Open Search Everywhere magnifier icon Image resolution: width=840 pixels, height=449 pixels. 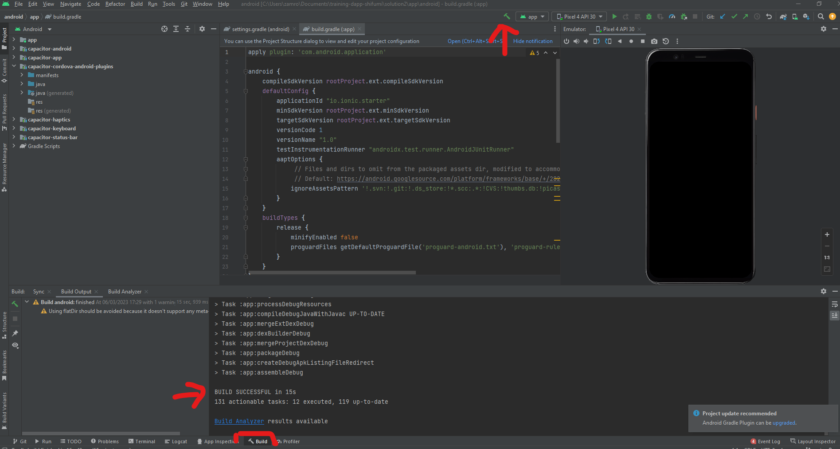pos(820,16)
